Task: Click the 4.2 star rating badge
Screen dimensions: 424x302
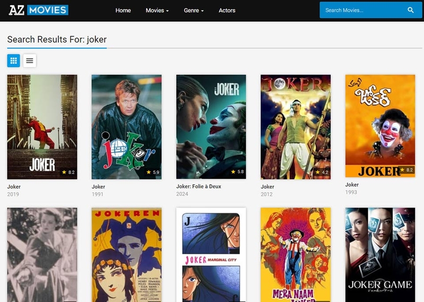Action: [x=322, y=172]
